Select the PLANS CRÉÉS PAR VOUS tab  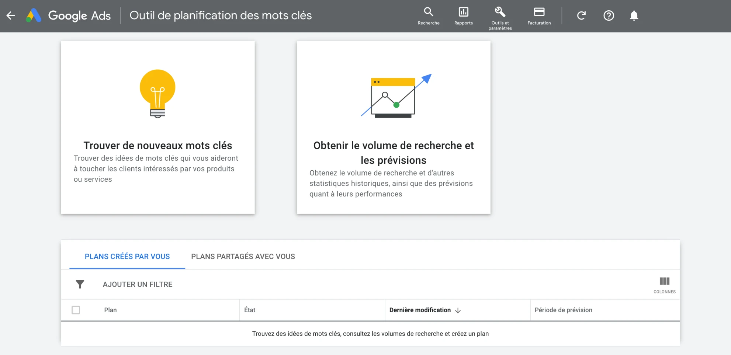(x=127, y=256)
